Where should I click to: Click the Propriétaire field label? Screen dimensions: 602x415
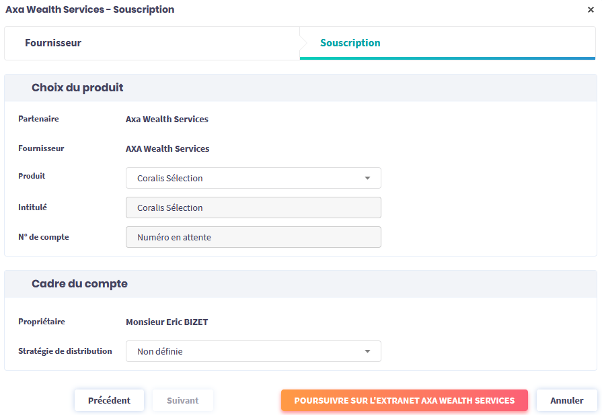[x=42, y=322]
